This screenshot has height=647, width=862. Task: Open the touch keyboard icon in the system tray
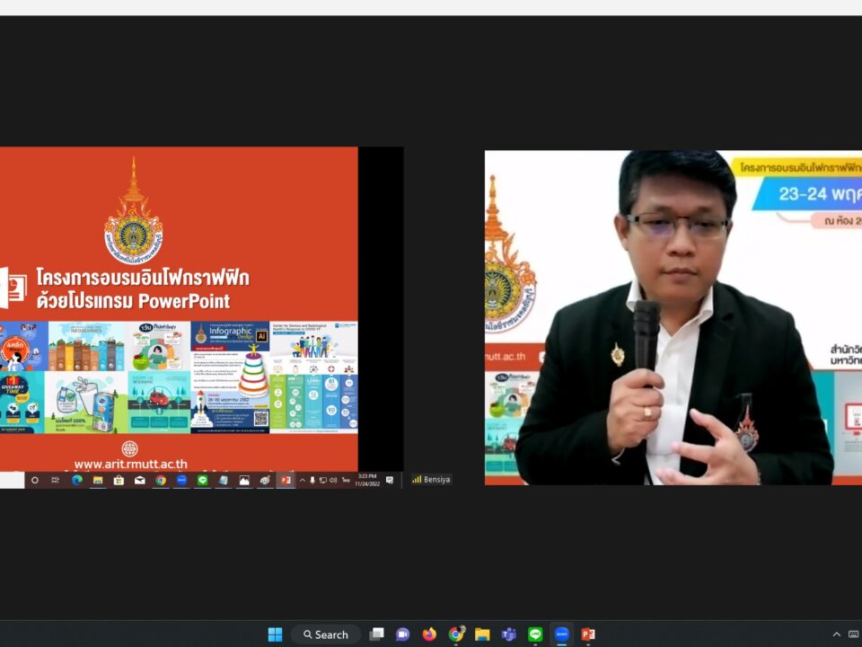(854, 634)
